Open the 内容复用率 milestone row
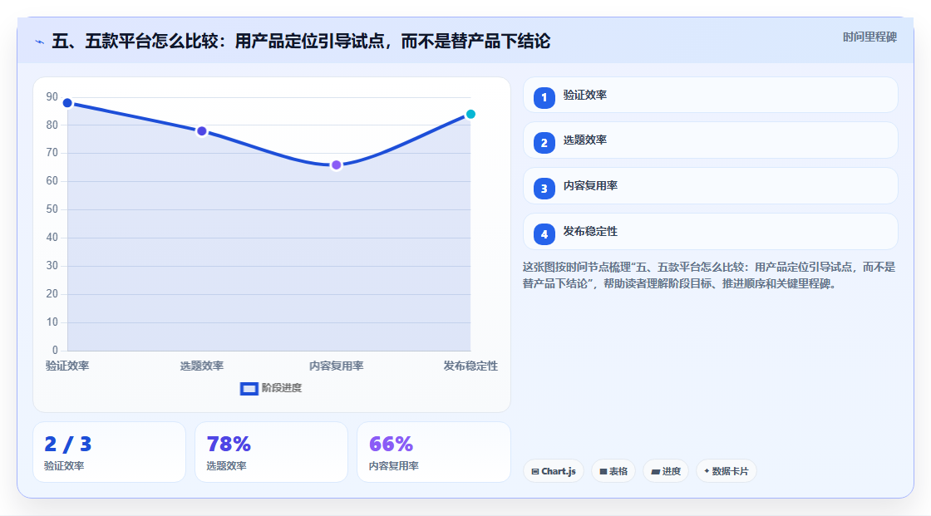Image resolution: width=931 pixels, height=516 pixels. click(710, 186)
